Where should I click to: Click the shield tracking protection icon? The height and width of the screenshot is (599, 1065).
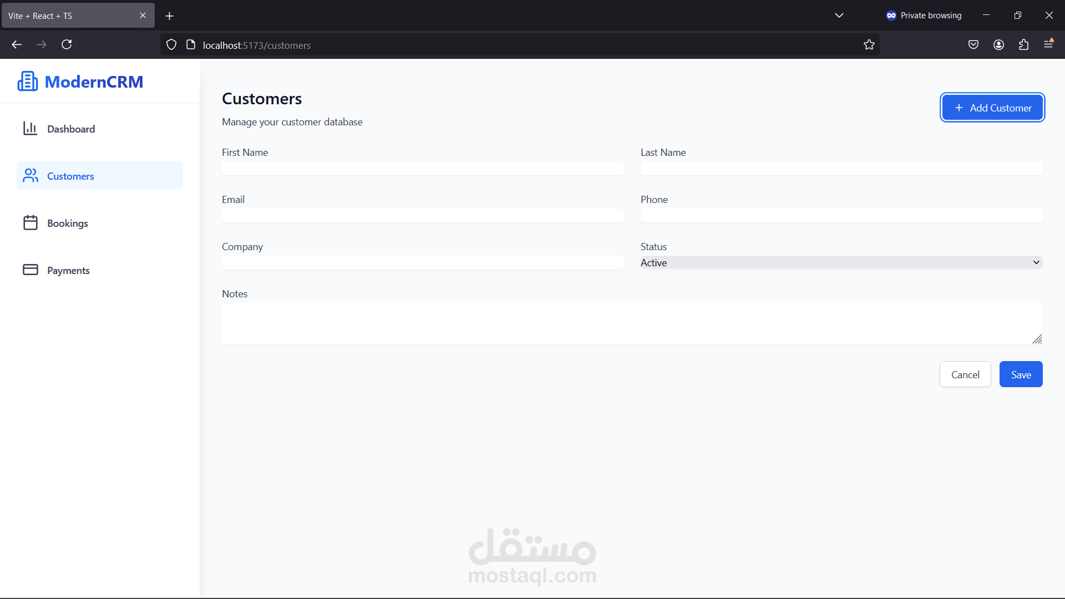coord(171,45)
